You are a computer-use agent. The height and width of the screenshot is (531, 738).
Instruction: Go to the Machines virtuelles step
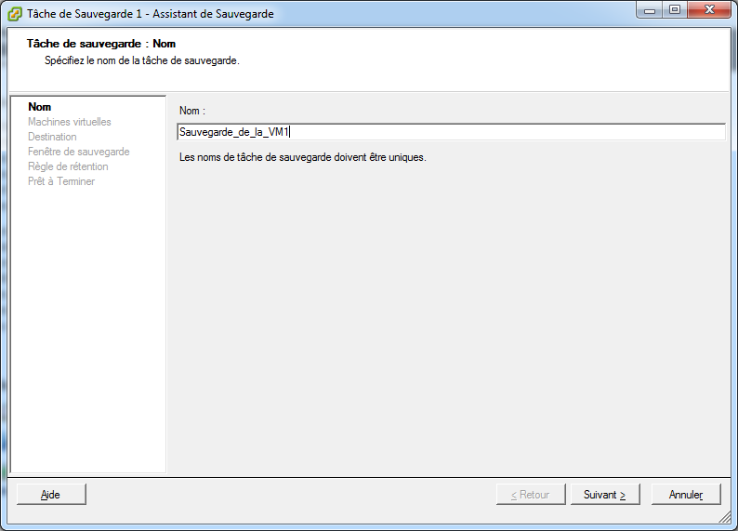(x=70, y=122)
